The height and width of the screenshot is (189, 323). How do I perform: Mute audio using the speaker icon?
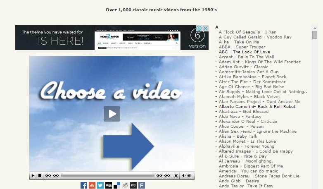pyautogui.click(x=183, y=176)
